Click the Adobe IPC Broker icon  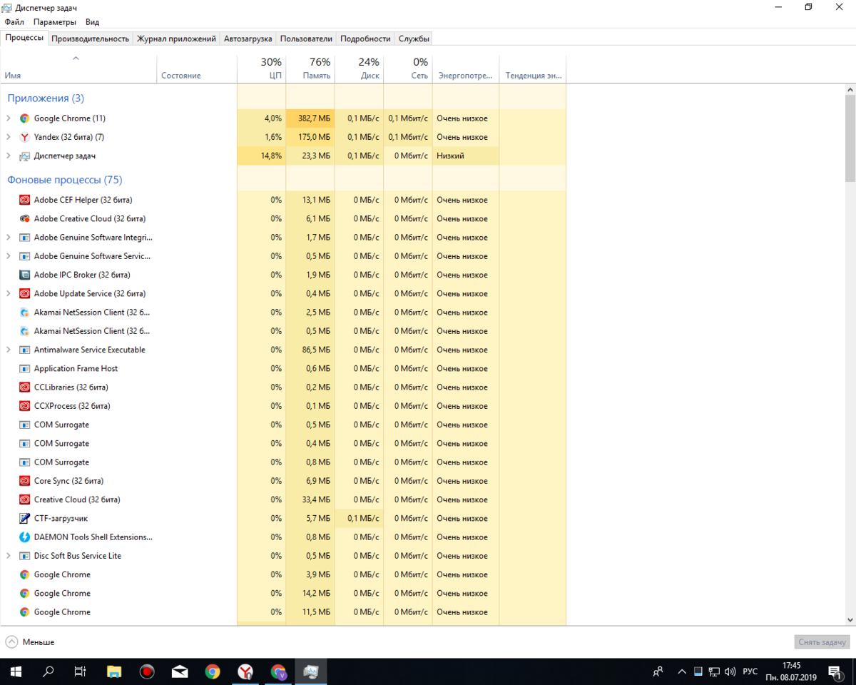(24, 275)
